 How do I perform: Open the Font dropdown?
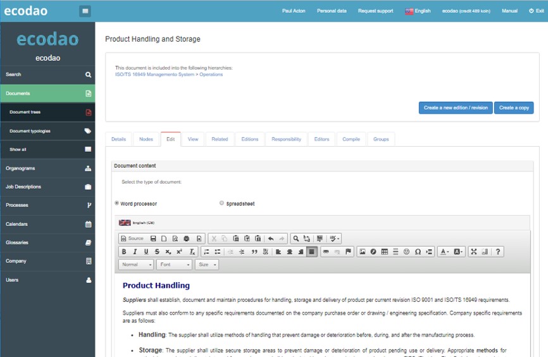[174, 265]
